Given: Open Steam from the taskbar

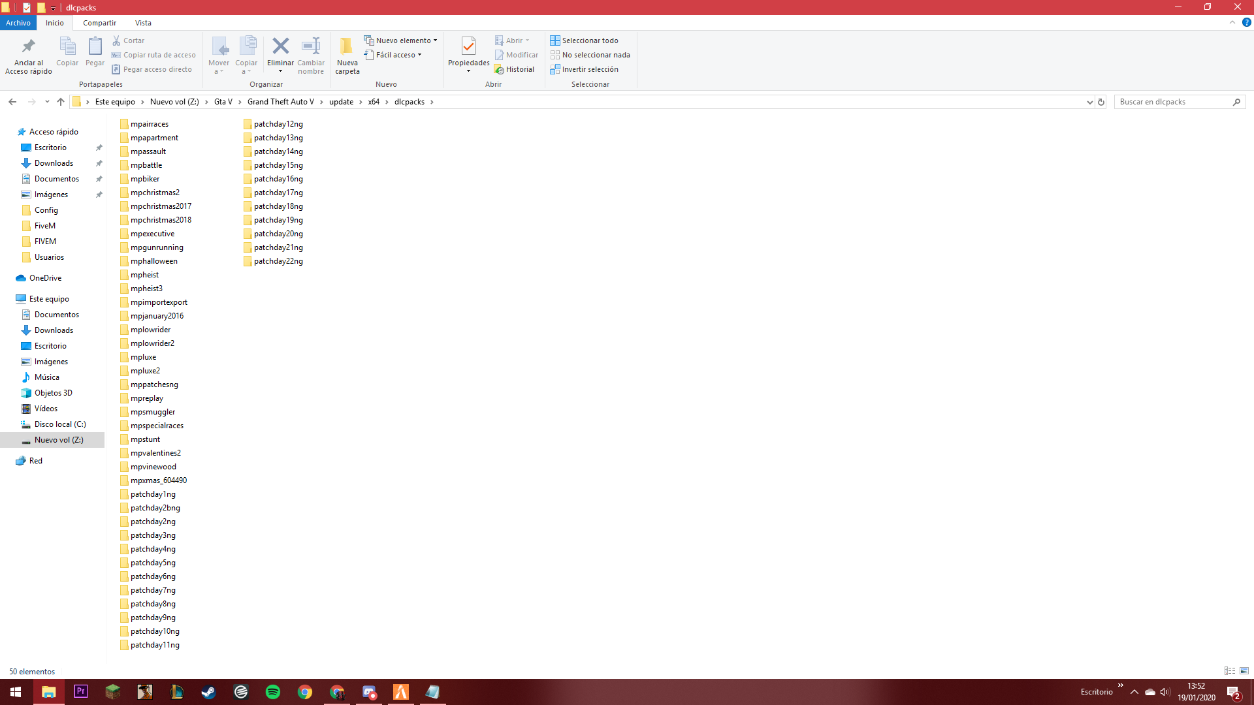Looking at the screenshot, I should pyautogui.click(x=209, y=692).
